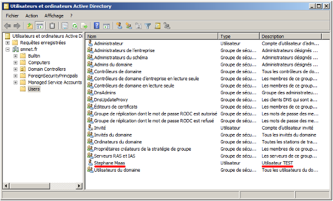This screenshot has width=333, height=201.
Task: Select the Contrôleurs de domaine row
Action: point(118,71)
